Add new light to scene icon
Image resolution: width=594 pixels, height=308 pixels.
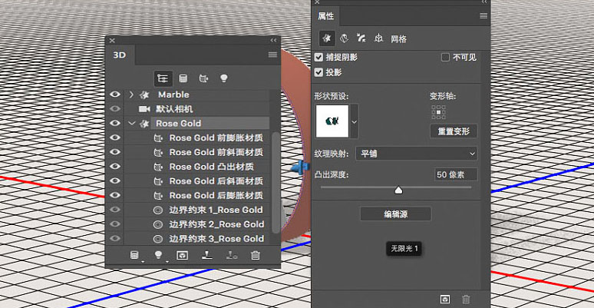159,256
